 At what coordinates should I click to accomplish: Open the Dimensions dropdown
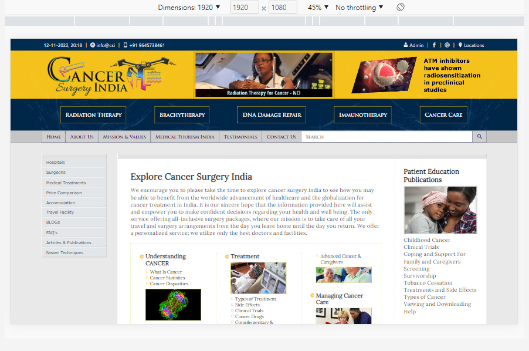(x=189, y=8)
